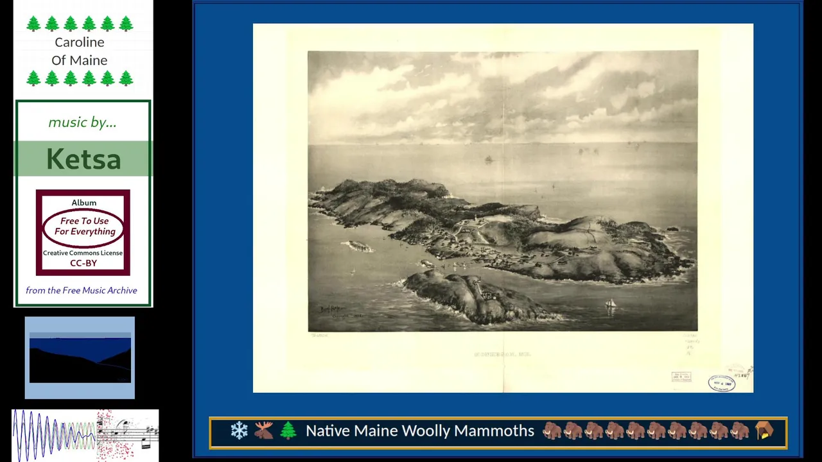Click the 'Native Maine Woolly Mammoths' title text
The height and width of the screenshot is (462, 822).
coord(420,431)
